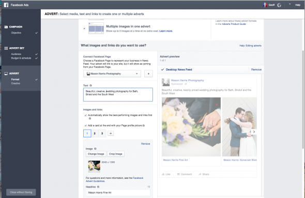Viewport: 305px width, 198px height.
Task: Select the Advert Set section icon
Action: (6, 48)
